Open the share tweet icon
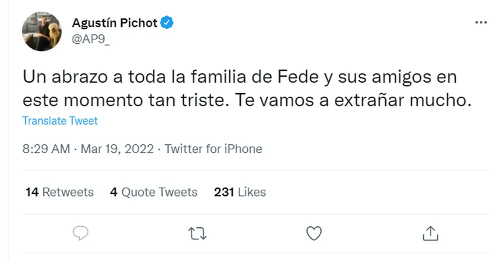The image size is (494, 260). (x=429, y=233)
